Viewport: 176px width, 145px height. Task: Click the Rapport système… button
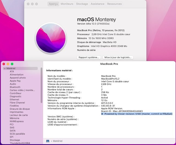(x=89, y=57)
